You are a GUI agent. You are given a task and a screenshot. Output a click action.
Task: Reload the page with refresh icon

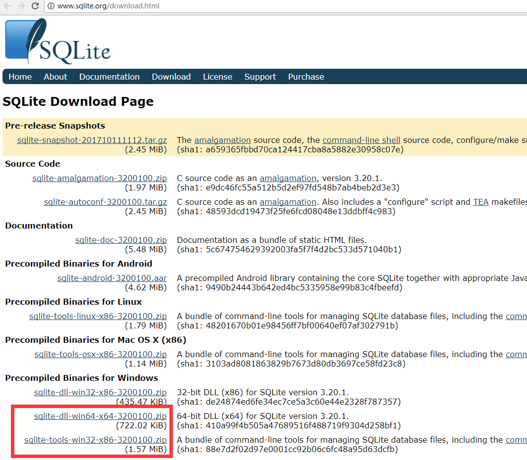tap(35, 6)
